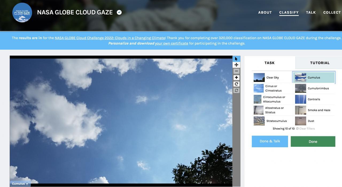The width and height of the screenshot is (342, 187).
Task: Open the COLLECT menu item
Action: (332, 13)
